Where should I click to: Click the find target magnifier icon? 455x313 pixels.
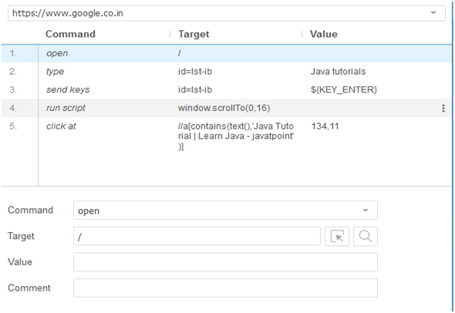[x=366, y=237]
